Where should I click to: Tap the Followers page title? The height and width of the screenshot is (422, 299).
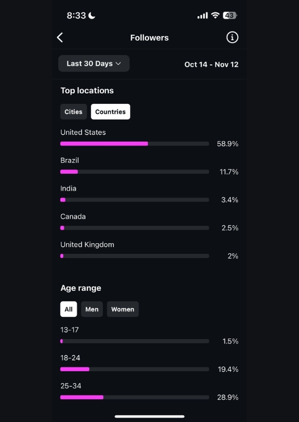click(x=150, y=38)
